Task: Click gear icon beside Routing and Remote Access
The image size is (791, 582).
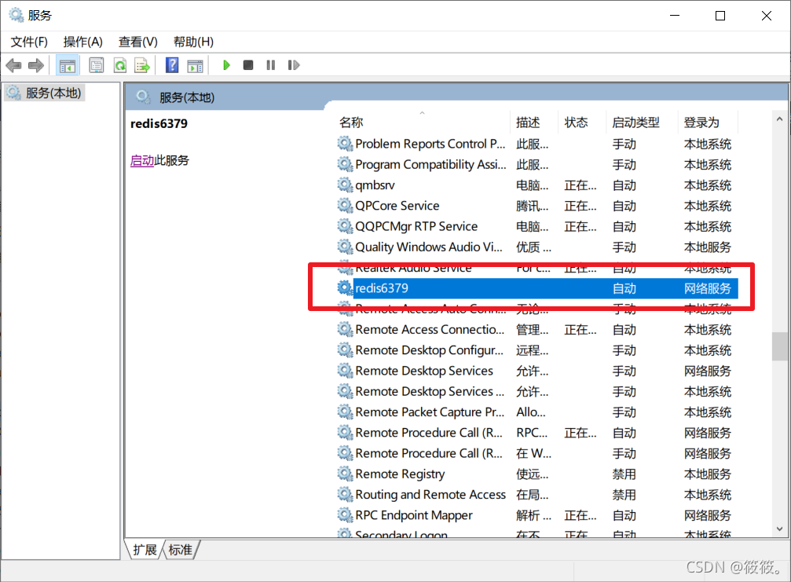Action: click(345, 495)
